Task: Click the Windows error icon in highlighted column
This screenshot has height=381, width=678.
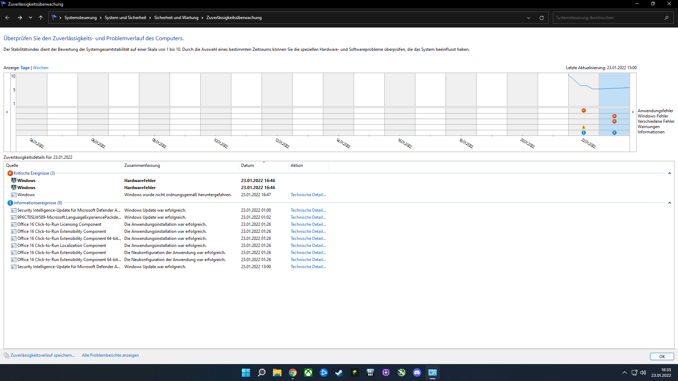Action: tap(614, 116)
